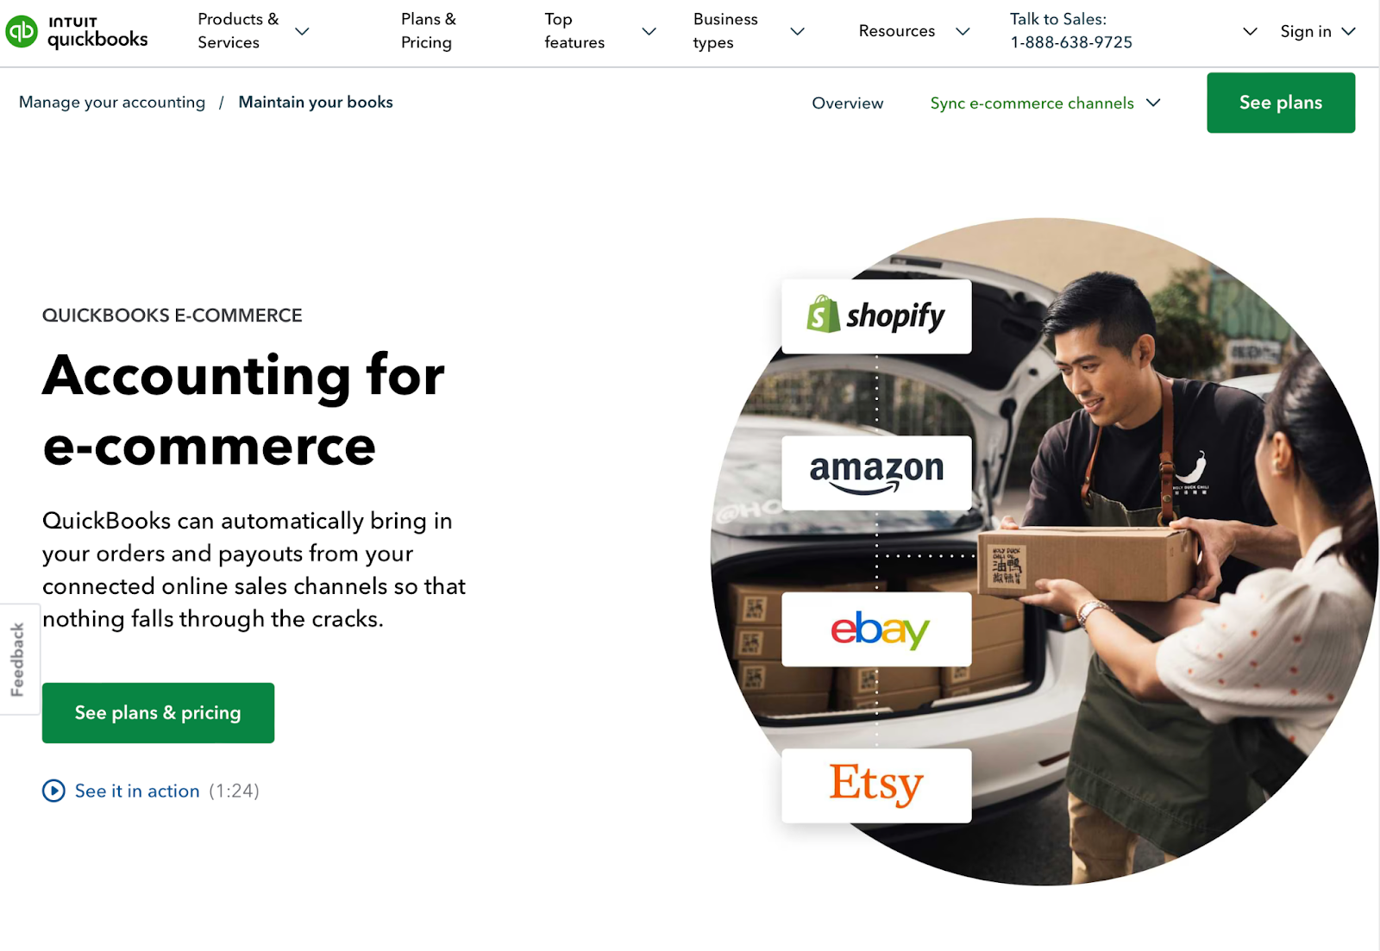
Task: Click the green See plans button
Action: point(1281,103)
